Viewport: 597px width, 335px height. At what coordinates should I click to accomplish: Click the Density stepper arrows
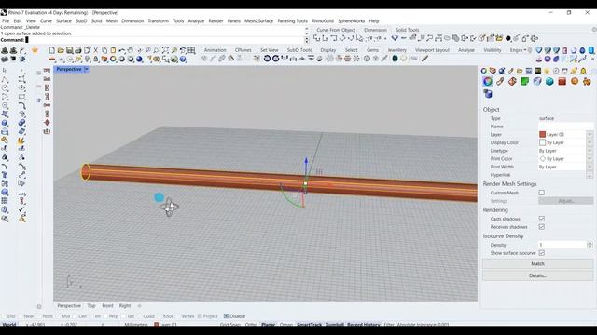[590, 245]
